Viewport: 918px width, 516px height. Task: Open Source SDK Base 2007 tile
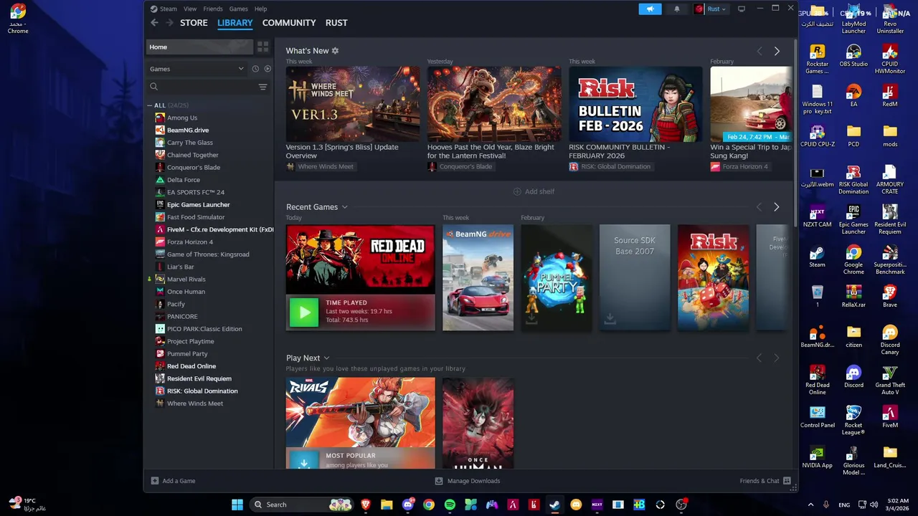pos(635,278)
